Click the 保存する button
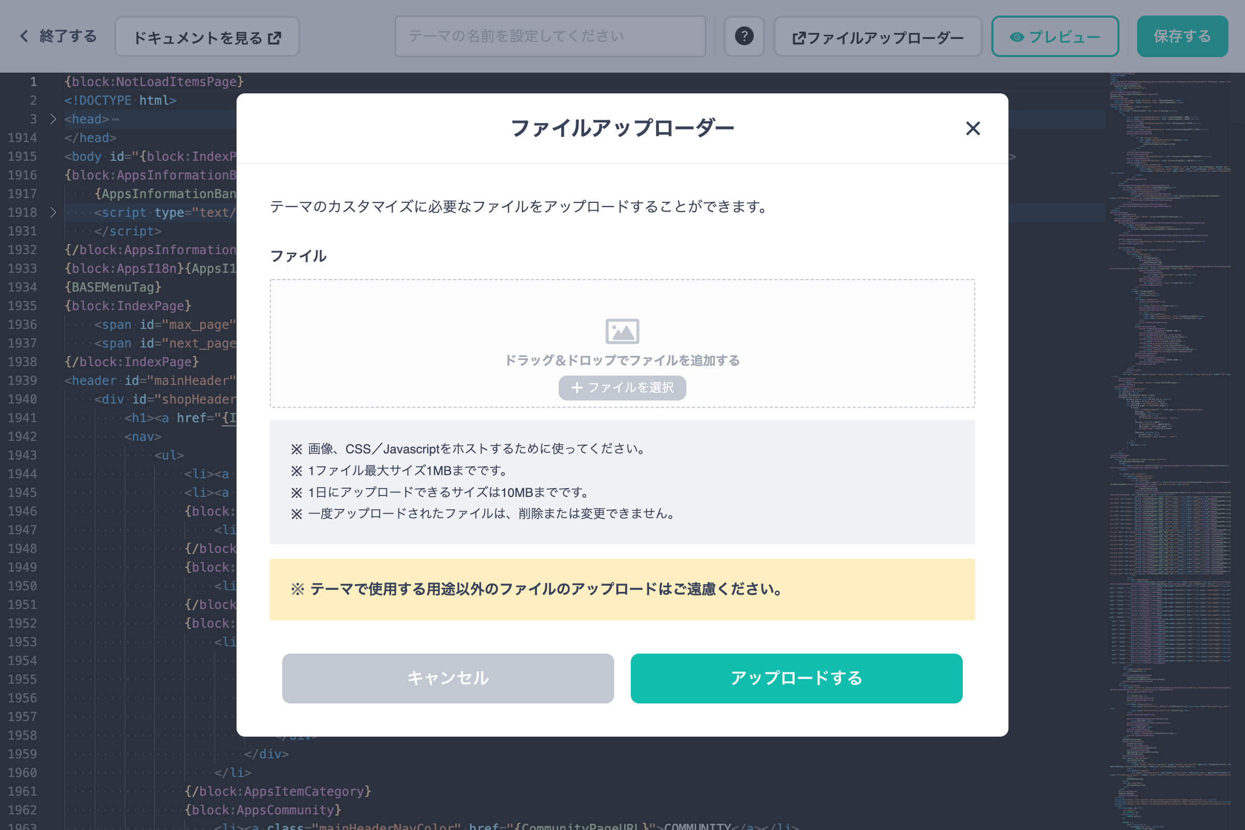 tap(1182, 36)
